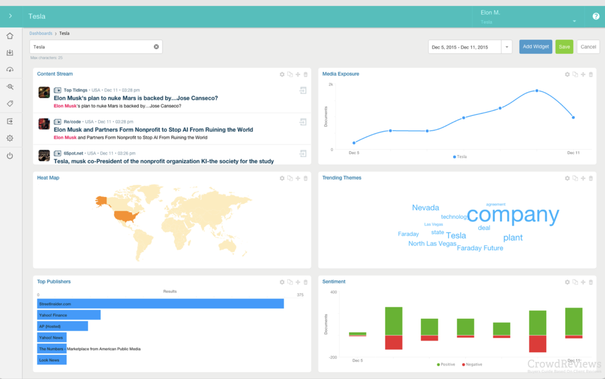Open Trending Themes widget settings gear
This screenshot has width=605, height=379.
[567, 178]
